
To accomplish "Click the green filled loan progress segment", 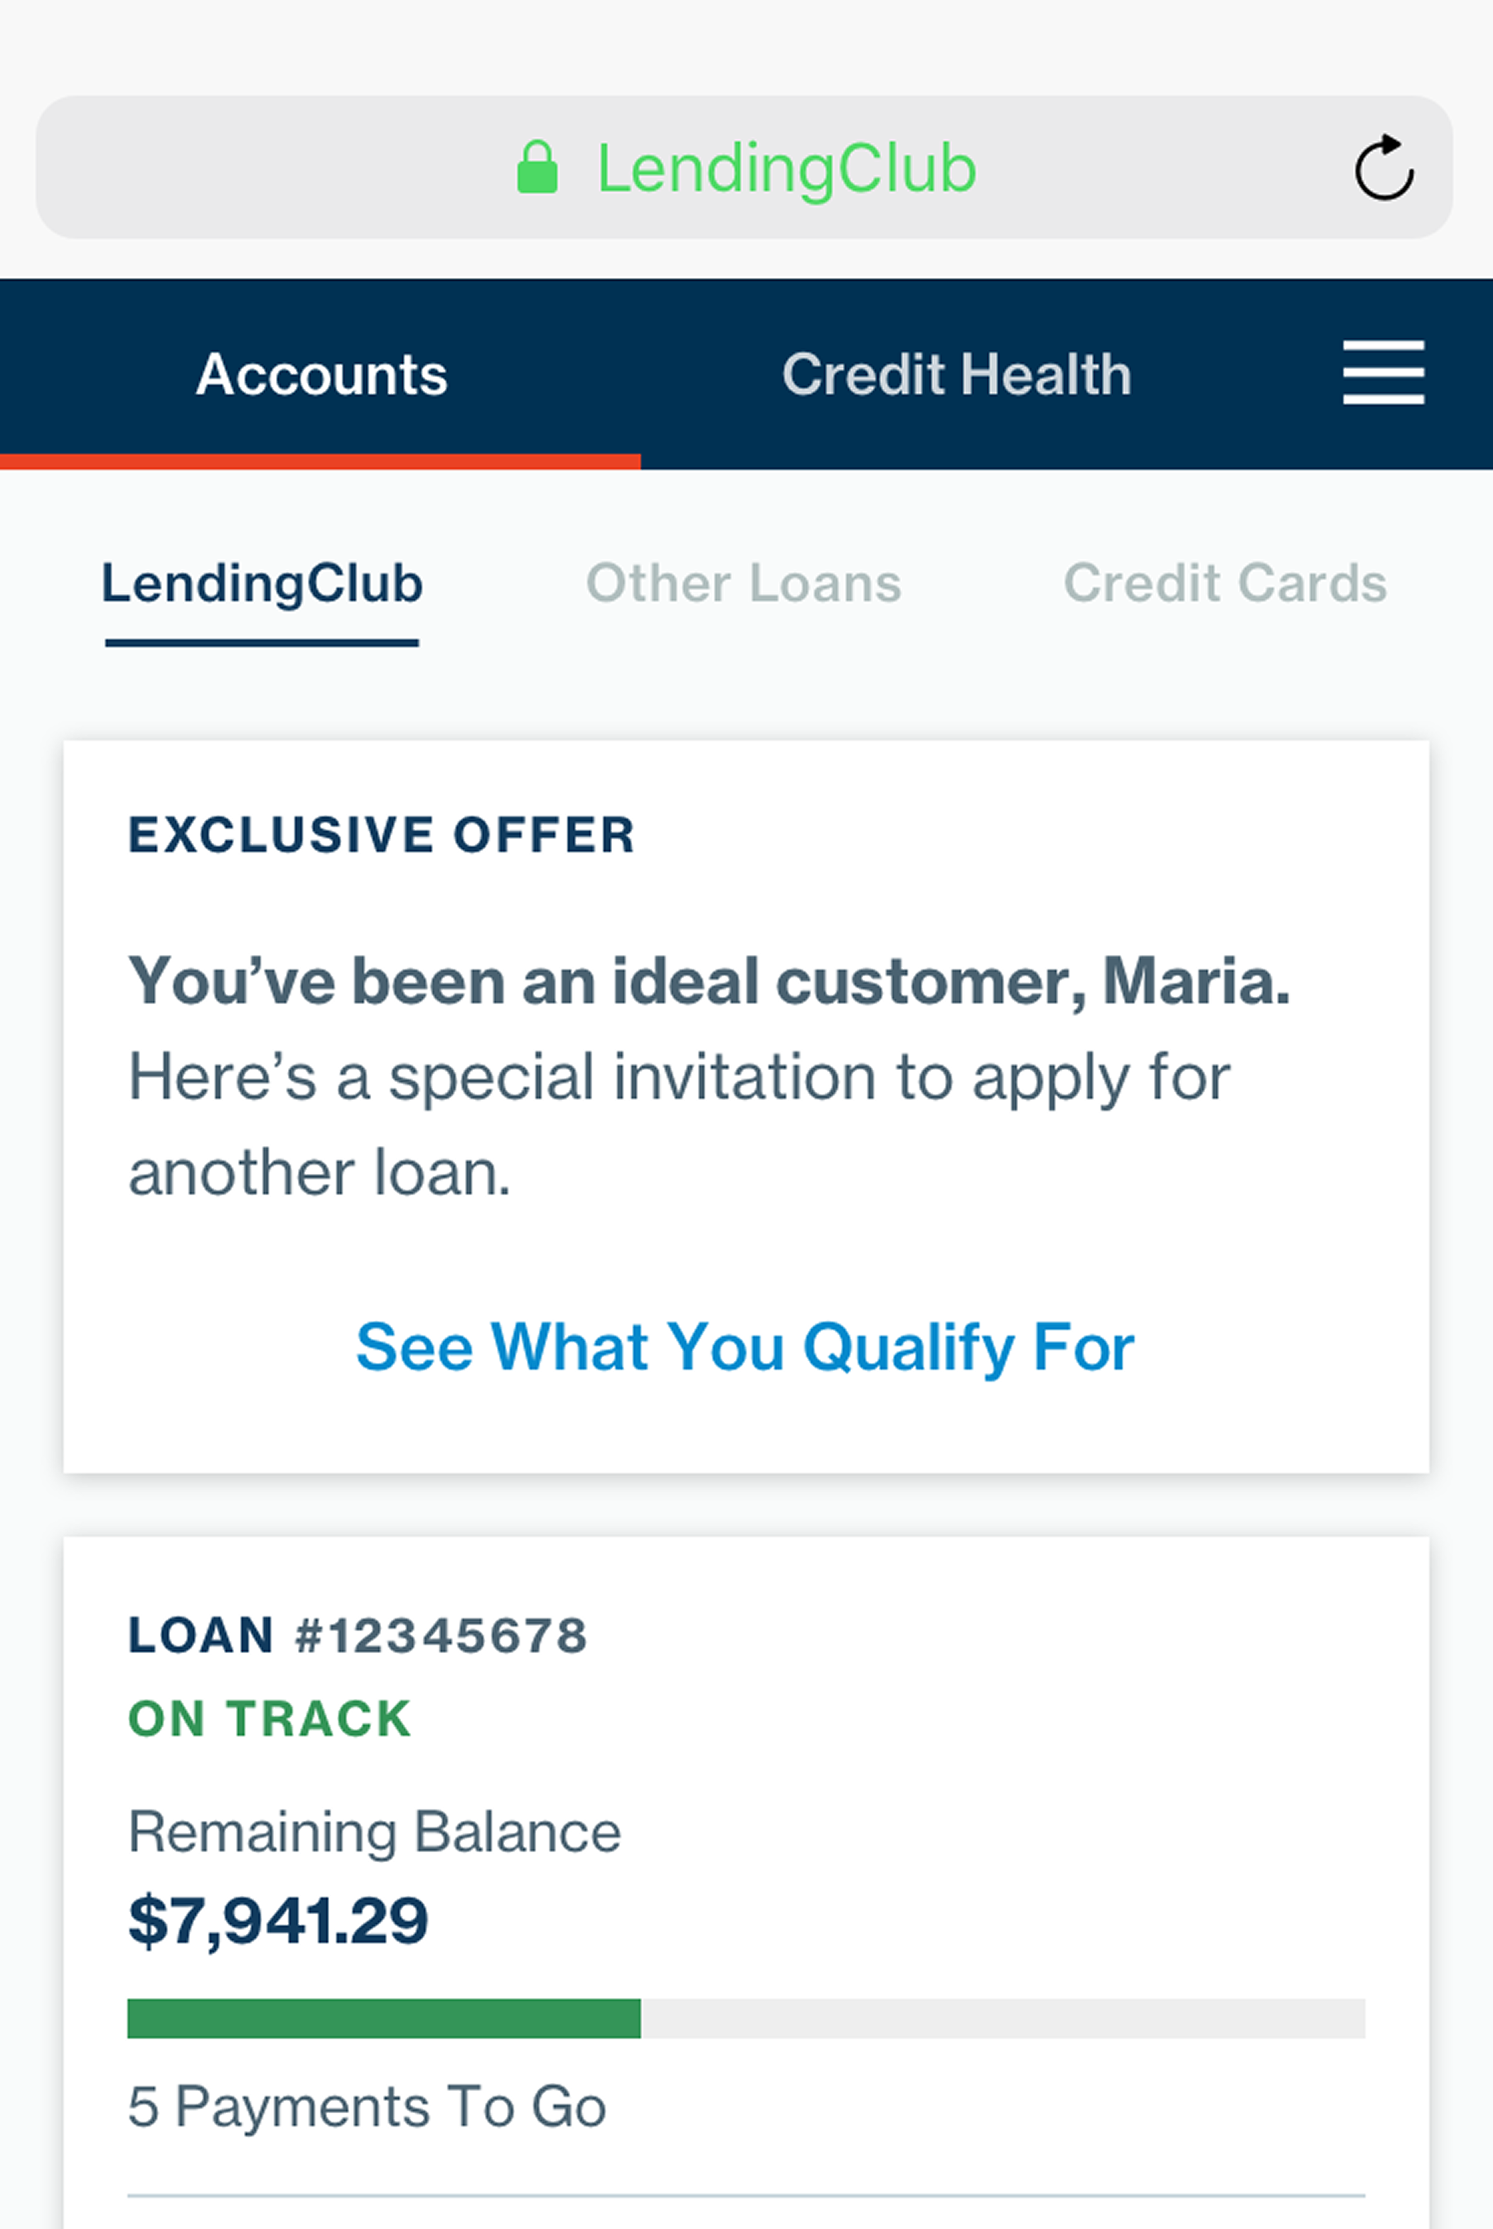I will click(x=384, y=2019).
